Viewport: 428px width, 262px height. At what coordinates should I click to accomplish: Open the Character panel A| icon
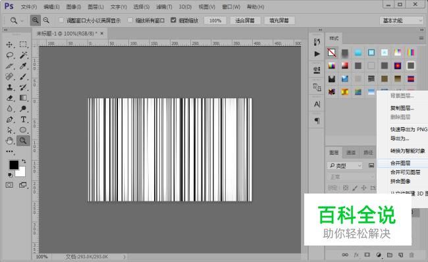tap(317, 104)
